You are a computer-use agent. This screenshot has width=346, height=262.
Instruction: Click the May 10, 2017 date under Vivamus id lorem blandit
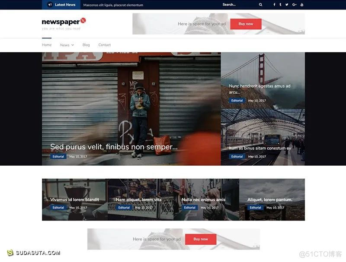(x=78, y=208)
